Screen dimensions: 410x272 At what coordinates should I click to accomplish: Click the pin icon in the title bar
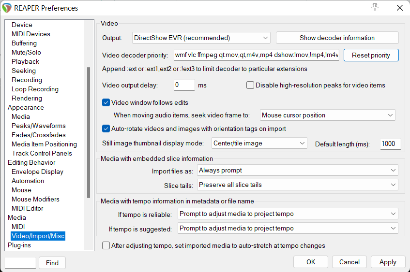[375, 7]
